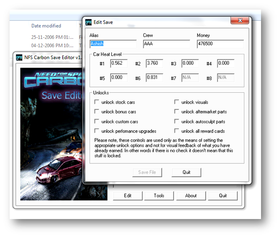Click the grayed Save File button
This screenshot has height=237, width=279.
(147, 172)
